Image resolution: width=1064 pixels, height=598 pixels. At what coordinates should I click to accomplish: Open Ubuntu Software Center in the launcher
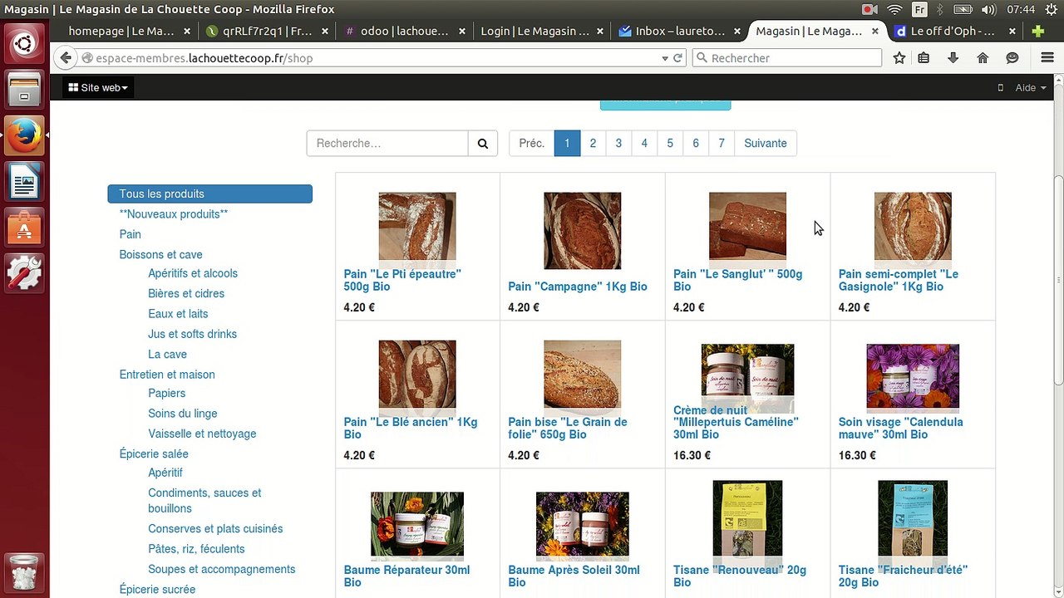click(24, 227)
